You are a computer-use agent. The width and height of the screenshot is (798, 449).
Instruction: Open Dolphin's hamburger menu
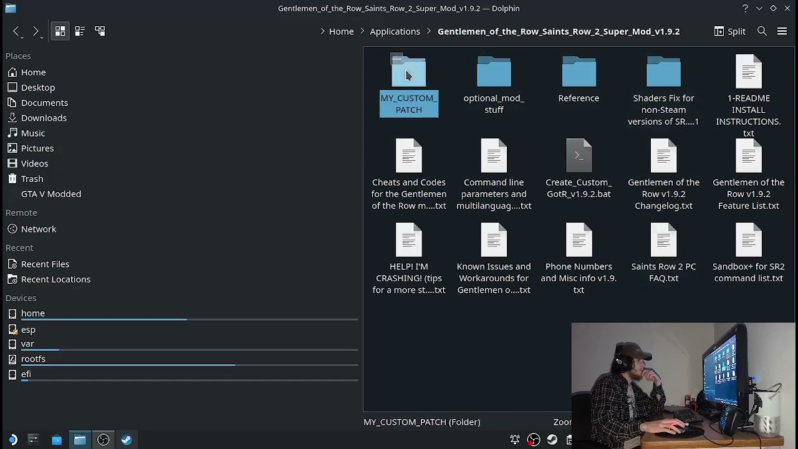[782, 31]
